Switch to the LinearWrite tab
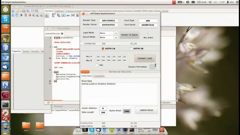The width and height of the screenshot is (240, 135). [99, 76]
